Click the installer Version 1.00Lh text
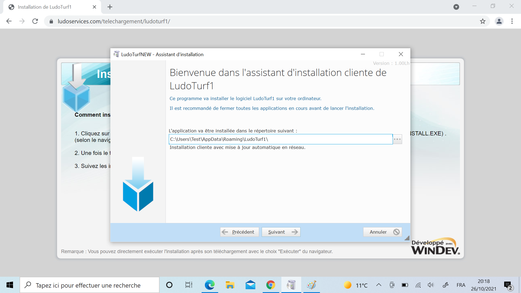 (x=391, y=63)
